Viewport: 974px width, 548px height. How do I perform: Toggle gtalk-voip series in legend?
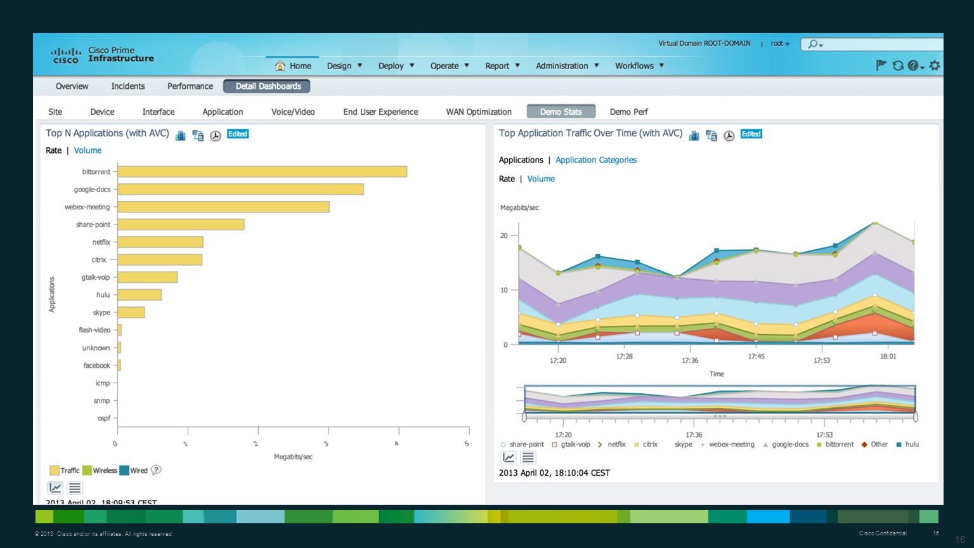click(x=571, y=445)
